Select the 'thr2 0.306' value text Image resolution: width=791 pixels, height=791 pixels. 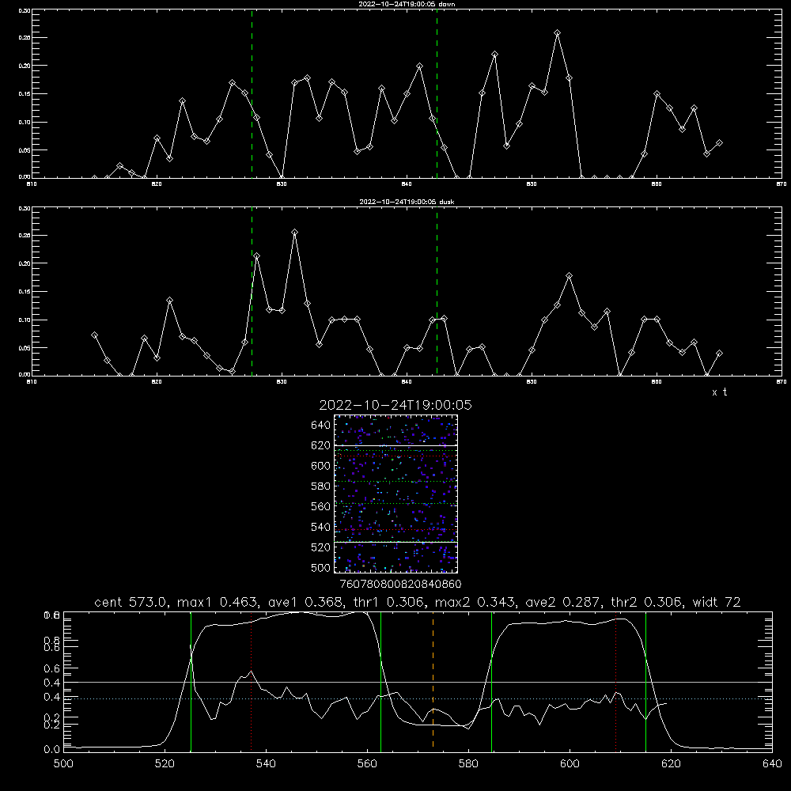647,602
